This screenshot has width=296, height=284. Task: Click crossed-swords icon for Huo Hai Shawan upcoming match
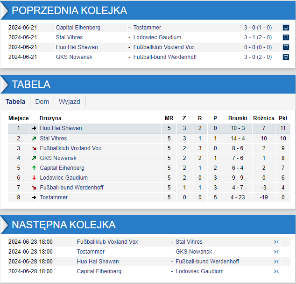click(276, 262)
